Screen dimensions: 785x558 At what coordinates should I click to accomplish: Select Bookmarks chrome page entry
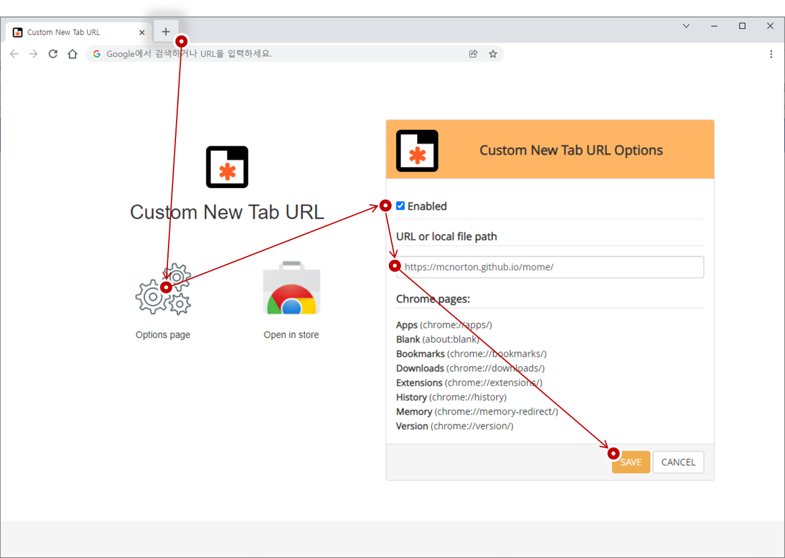[x=472, y=354]
